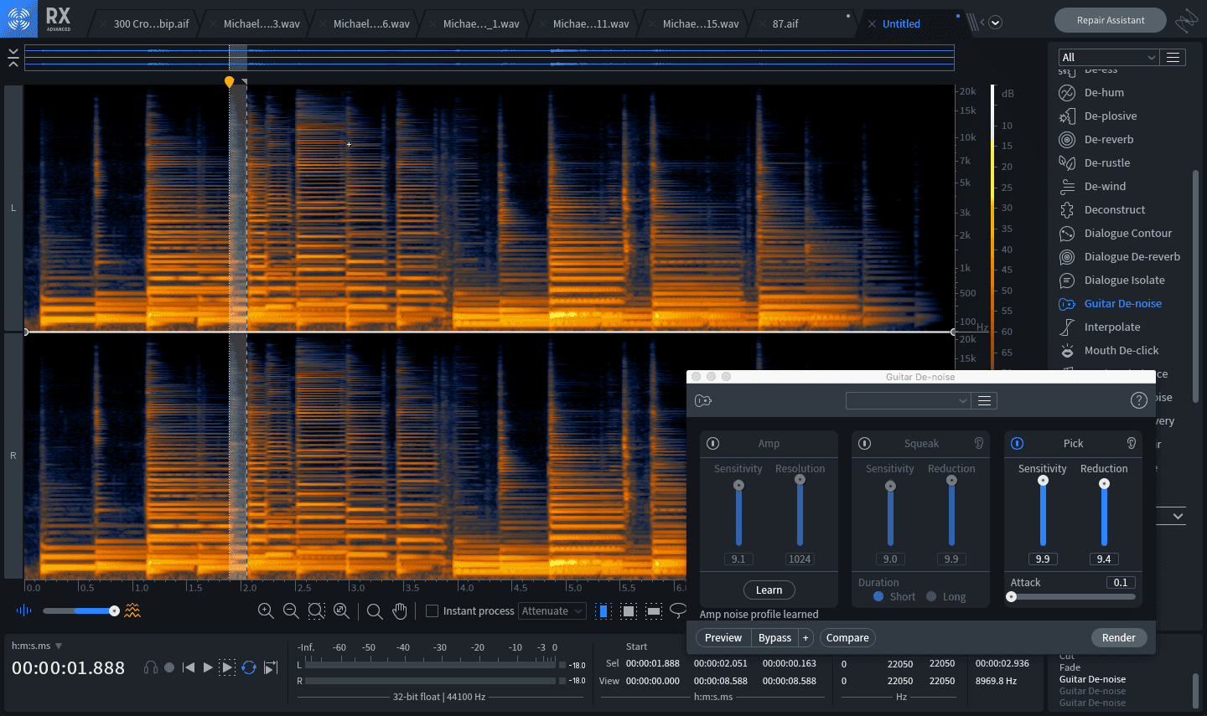Click the zoom out full icon
This screenshot has height=716, width=1207.
[x=341, y=611]
